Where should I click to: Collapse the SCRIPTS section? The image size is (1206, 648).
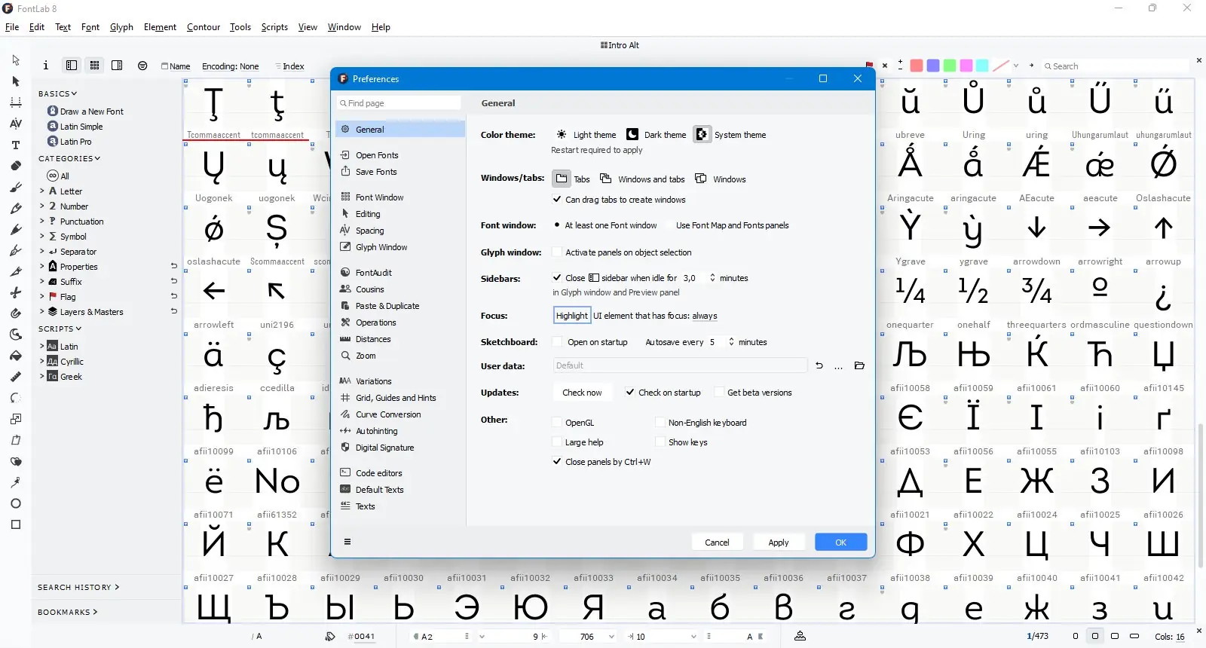pos(60,329)
